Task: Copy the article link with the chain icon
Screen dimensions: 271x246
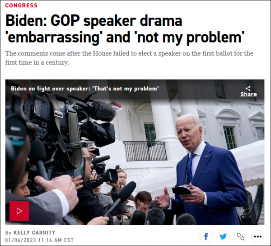Action: click(x=240, y=237)
